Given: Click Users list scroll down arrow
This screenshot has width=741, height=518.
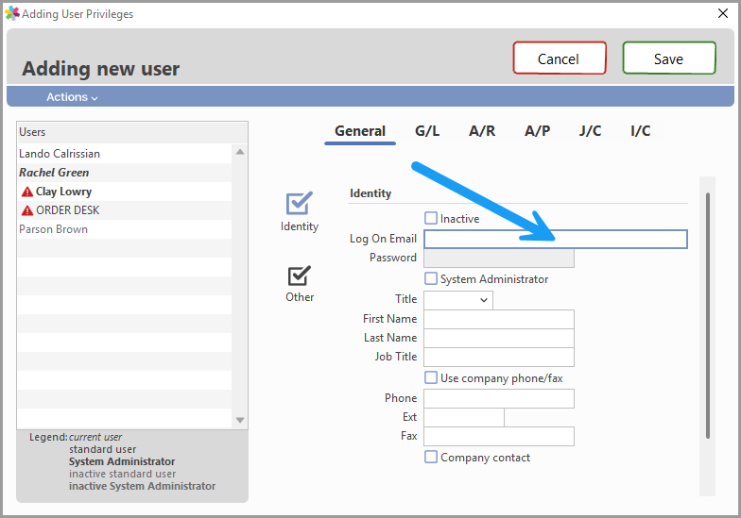Looking at the screenshot, I should coord(240,420).
